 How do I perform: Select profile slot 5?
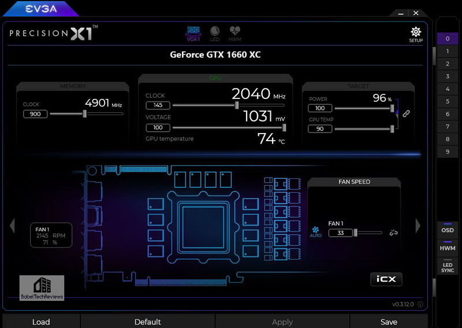pos(447,101)
